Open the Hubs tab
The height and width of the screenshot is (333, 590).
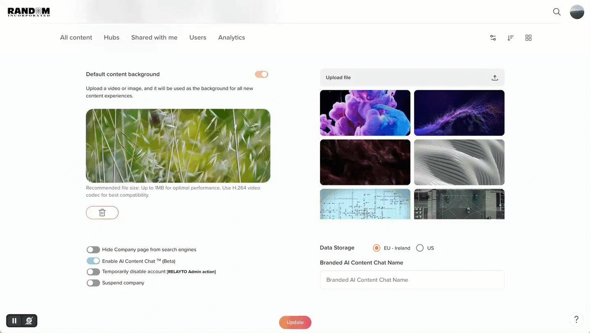click(x=111, y=37)
